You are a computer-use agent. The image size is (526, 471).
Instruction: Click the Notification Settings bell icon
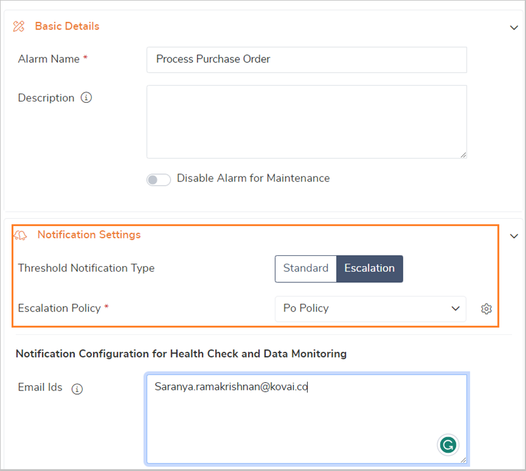[x=20, y=235]
